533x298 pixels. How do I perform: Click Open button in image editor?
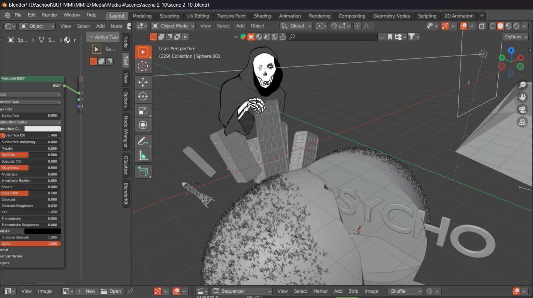coord(112,291)
